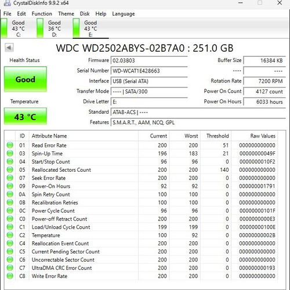Image resolution: width=290 pixels, height=290 pixels.
Task: Select the Reallocated Sectors Count attribute name
Action: click(61, 170)
